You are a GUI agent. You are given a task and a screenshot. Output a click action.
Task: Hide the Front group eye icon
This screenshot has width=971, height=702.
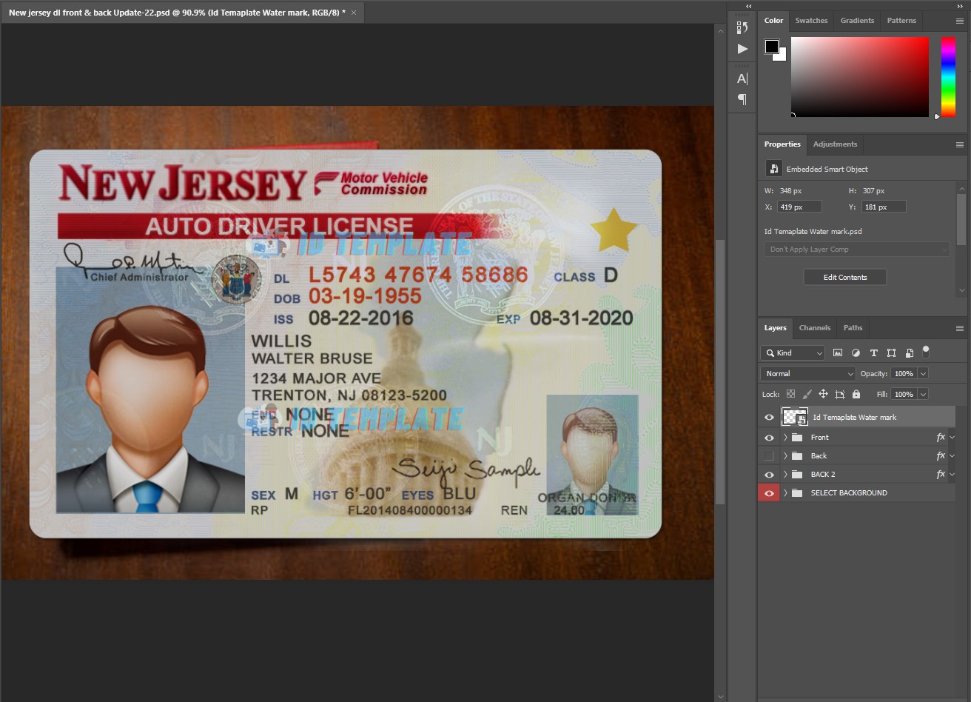tap(769, 438)
